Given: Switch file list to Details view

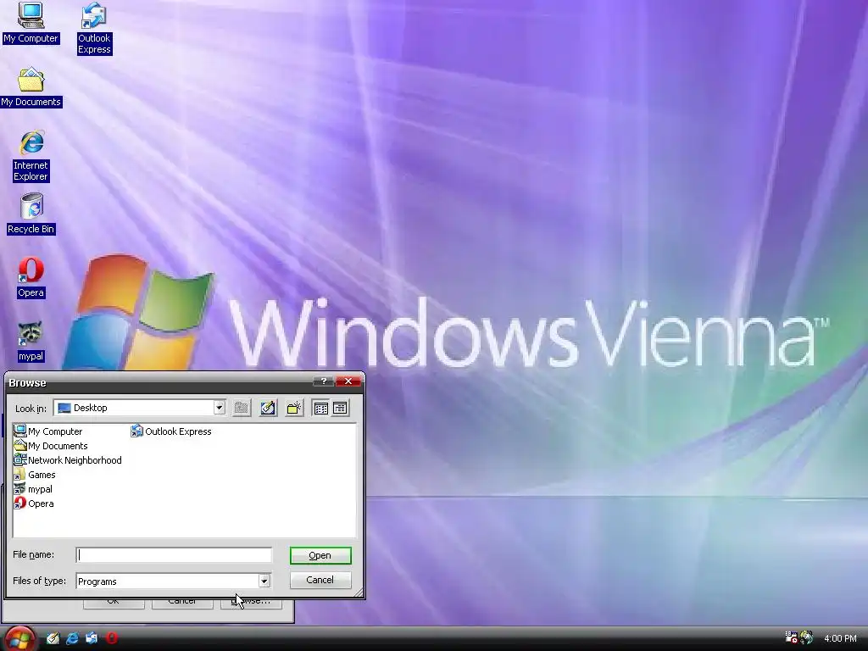Looking at the screenshot, I should pos(341,408).
